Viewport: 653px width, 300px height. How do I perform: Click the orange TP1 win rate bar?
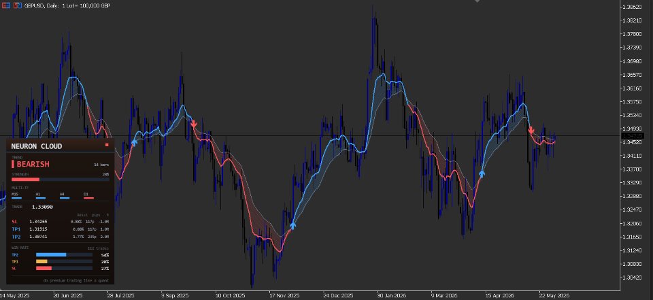pos(41,261)
